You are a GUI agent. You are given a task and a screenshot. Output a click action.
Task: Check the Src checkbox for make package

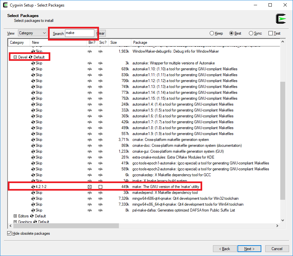[101, 187]
